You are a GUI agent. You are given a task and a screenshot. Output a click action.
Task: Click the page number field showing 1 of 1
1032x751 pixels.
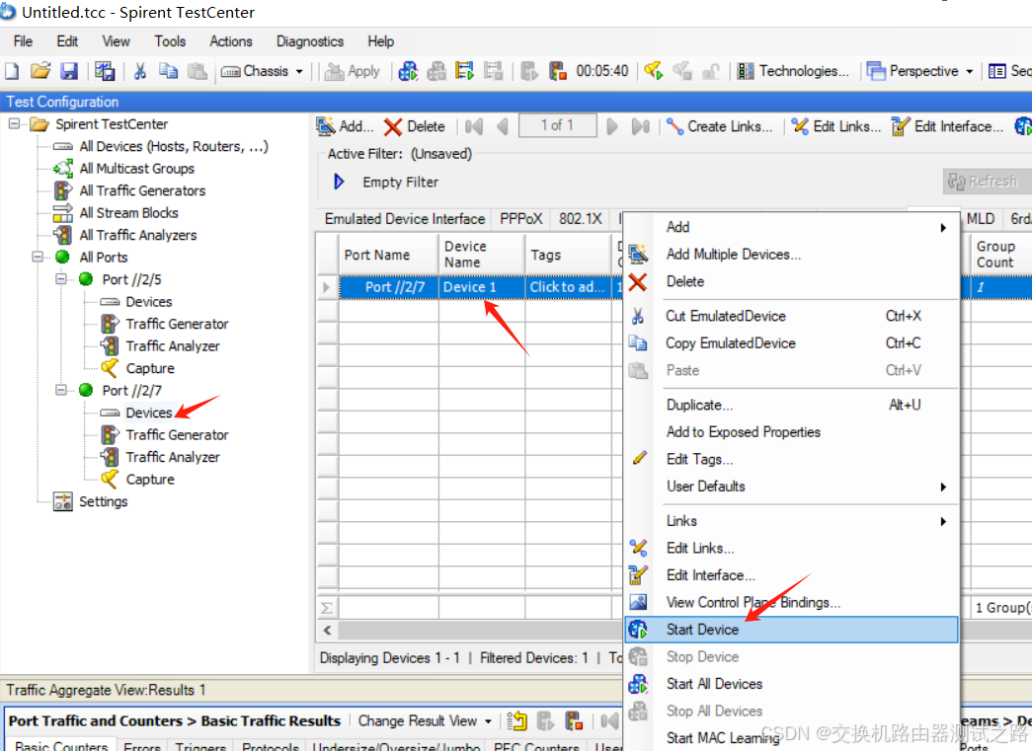[557, 125]
